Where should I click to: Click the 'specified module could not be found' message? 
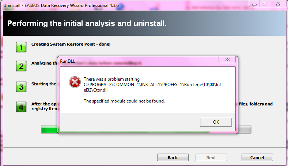click(124, 101)
